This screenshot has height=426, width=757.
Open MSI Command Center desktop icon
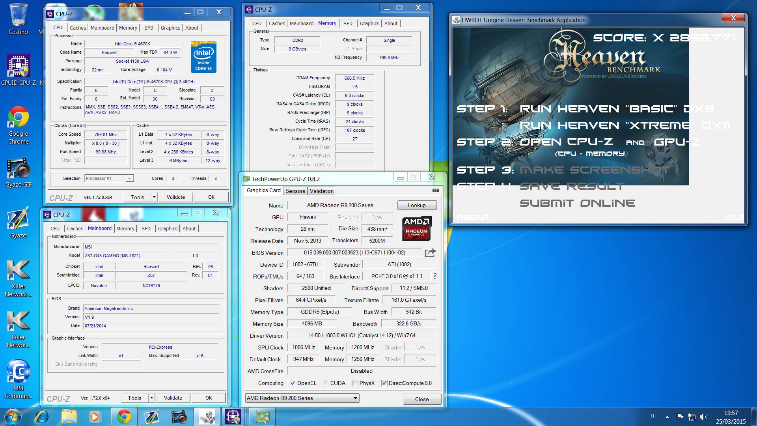click(18, 379)
